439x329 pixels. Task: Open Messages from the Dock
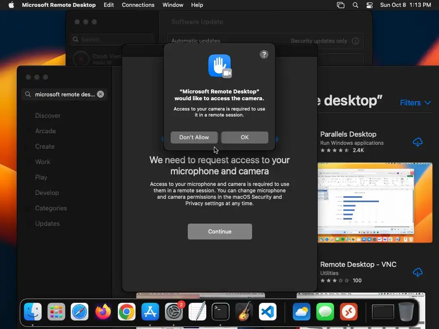coord(325,311)
